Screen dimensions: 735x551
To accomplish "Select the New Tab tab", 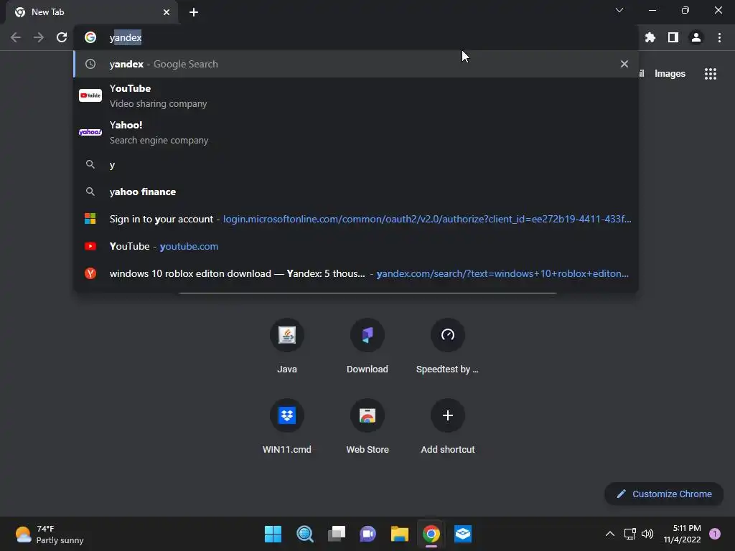I will click(x=92, y=12).
